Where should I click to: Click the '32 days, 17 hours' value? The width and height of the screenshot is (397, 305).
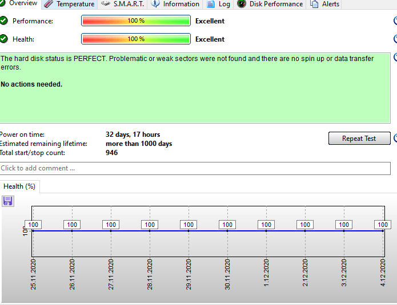133,135
